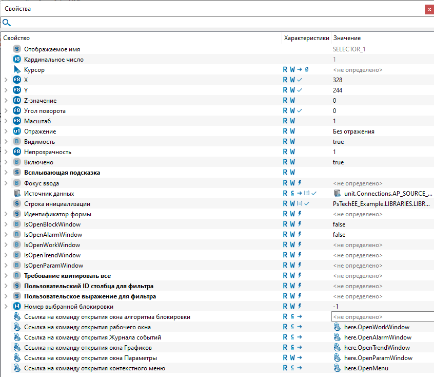
Task: Click the Свойство column header
Action: pos(16,38)
